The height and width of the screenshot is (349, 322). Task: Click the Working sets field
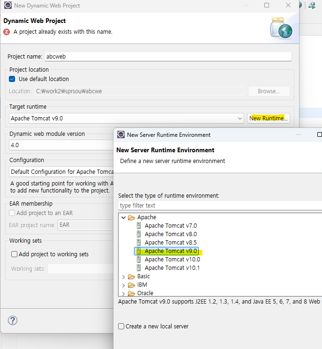pos(81,268)
